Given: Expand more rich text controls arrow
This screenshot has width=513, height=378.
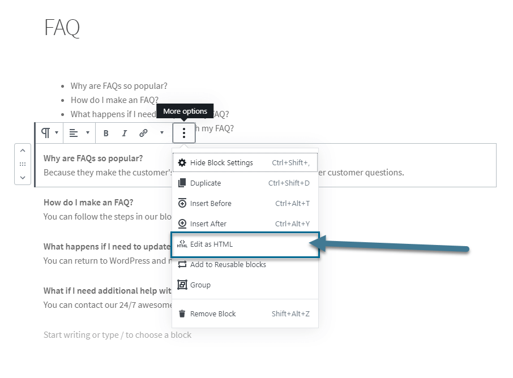Looking at the screenshot, I should [162, 133].
